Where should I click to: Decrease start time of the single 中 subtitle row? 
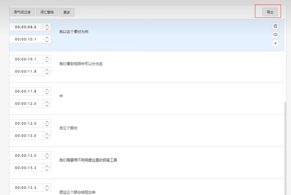tap(47, 93)
